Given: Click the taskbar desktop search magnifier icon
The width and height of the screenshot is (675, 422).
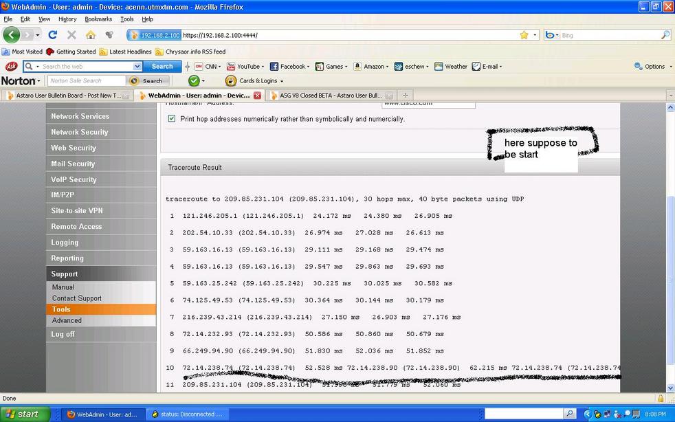Looking at the screenshot, I should click(x=570, y=414).
